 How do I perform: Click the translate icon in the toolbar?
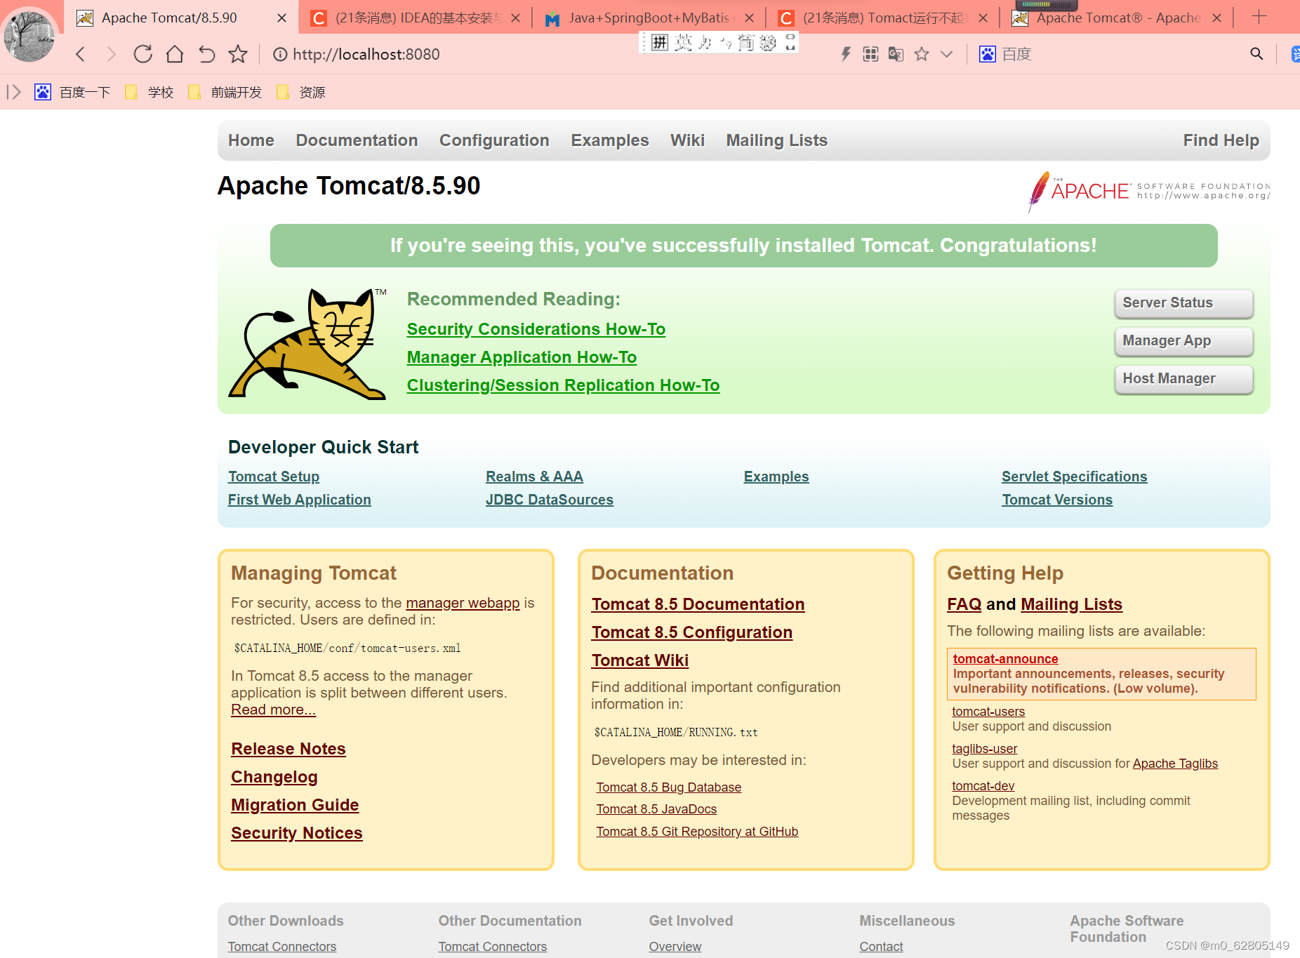point(896,53)
